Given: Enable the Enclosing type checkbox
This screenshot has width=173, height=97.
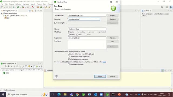Looking at the screenshot, I should (55, 23).
